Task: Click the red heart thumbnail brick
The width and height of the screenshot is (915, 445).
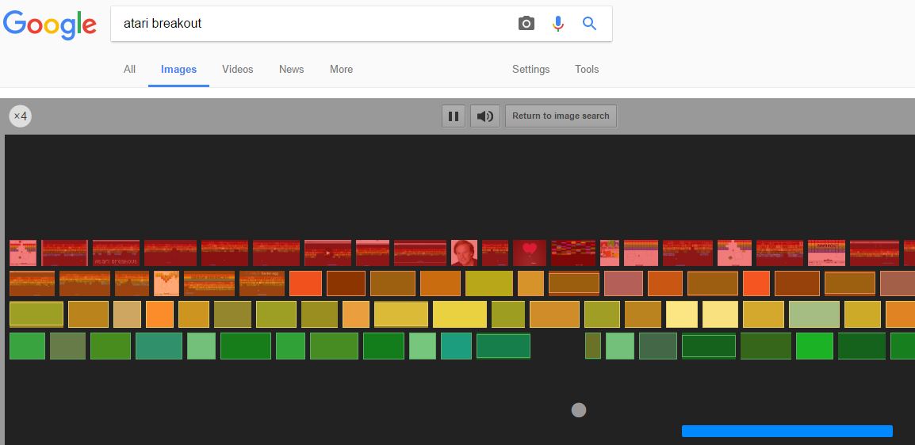Action: [530, 253]
